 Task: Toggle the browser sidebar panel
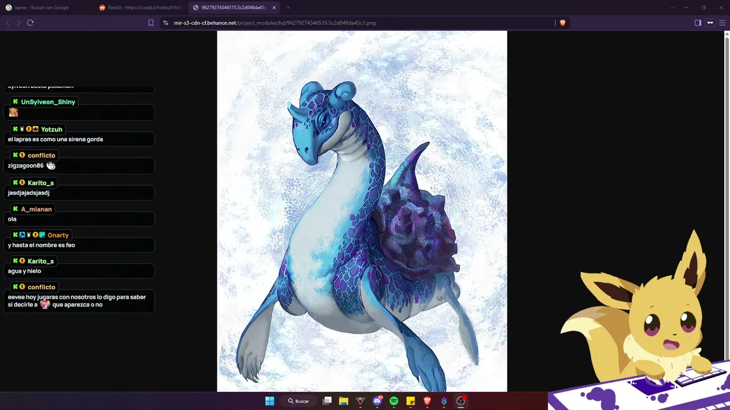click(697, 23)
